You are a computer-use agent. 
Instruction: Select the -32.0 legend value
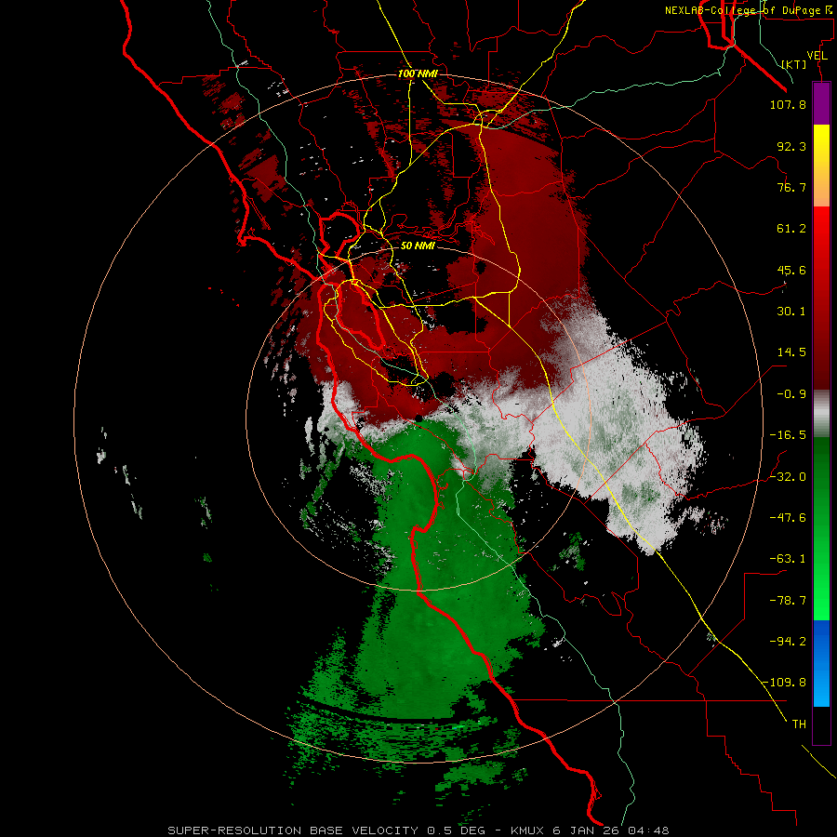coord(788,477)
